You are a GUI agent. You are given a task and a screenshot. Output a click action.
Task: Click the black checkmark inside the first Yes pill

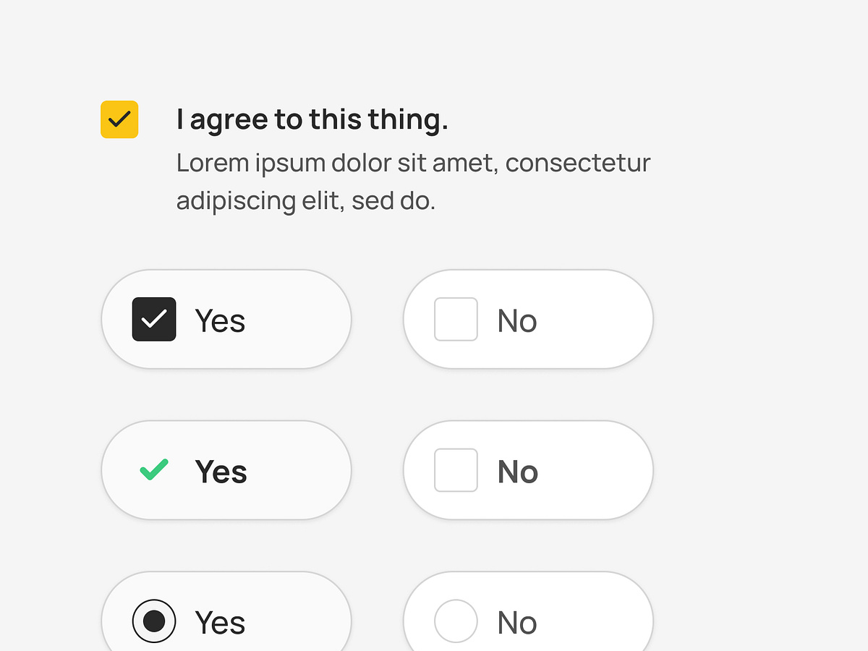click(x=153, y=318)
